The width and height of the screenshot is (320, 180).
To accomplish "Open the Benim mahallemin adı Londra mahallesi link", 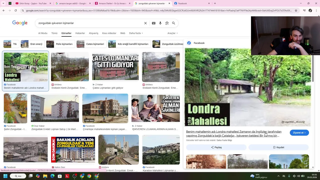I will [x=234, y=133].
